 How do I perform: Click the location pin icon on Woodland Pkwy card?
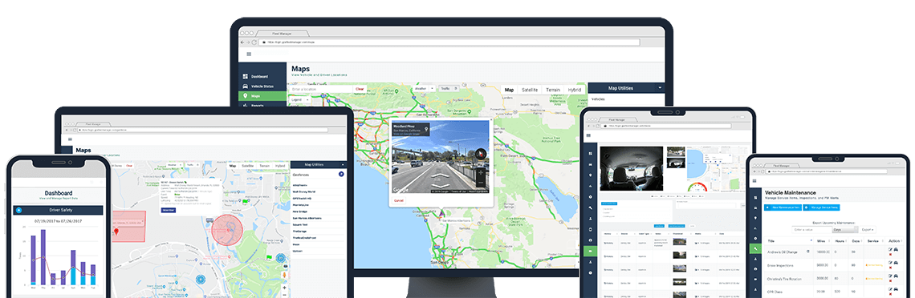click(426, 129)
